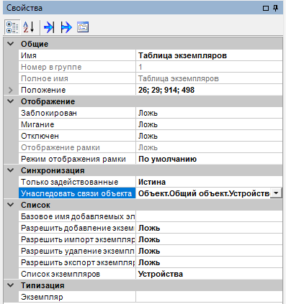This screenshot has height=304, width=286.
Task: Click greyed Отображение рамки value Ложь
Action: [x=148, y=147]
